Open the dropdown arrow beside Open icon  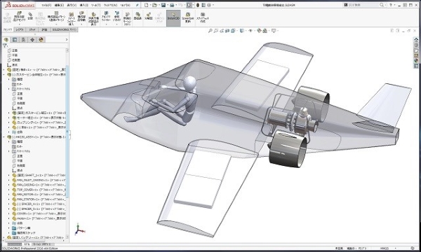tap(159, 5)
